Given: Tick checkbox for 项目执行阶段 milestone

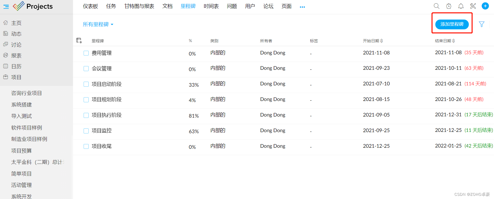Looking at the screenshot, I should [x=86, y=115].
